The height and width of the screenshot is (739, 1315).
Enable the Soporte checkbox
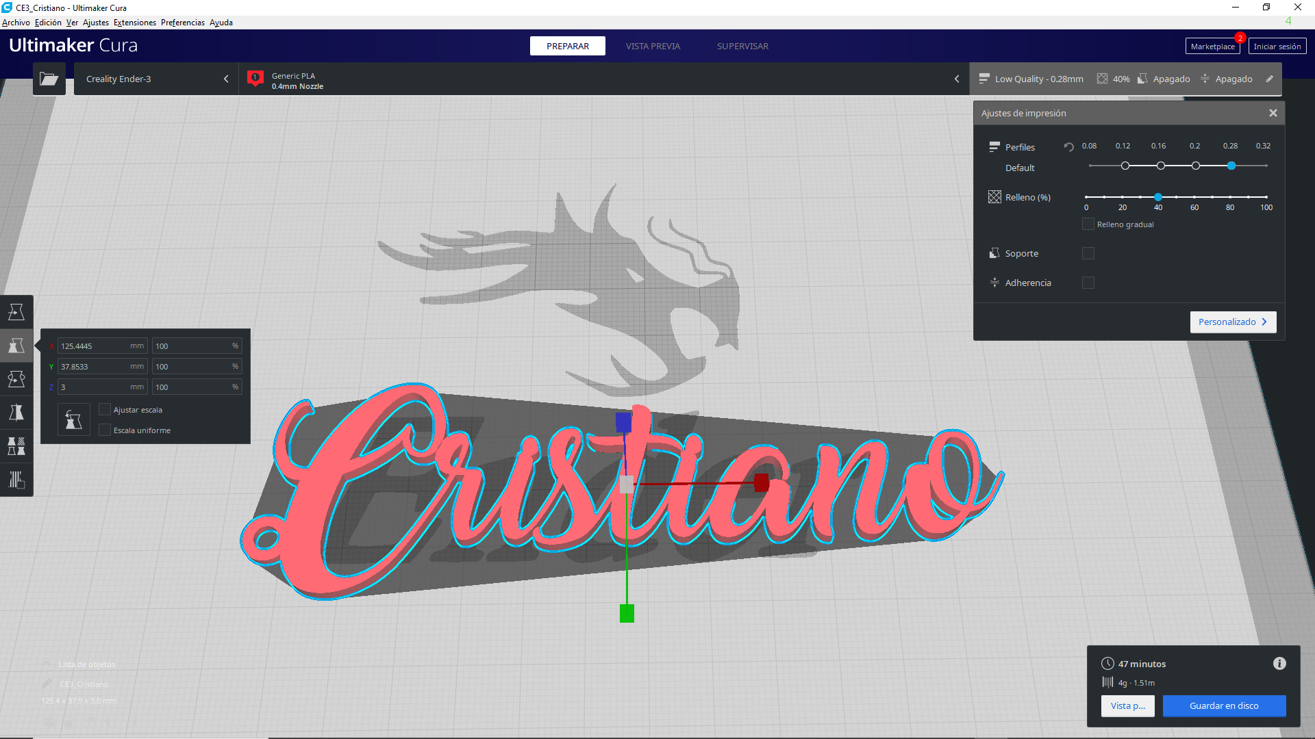[1088, 253]
